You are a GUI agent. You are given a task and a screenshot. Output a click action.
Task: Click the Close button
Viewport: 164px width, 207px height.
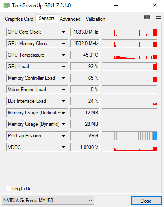[x=146, y=201]
